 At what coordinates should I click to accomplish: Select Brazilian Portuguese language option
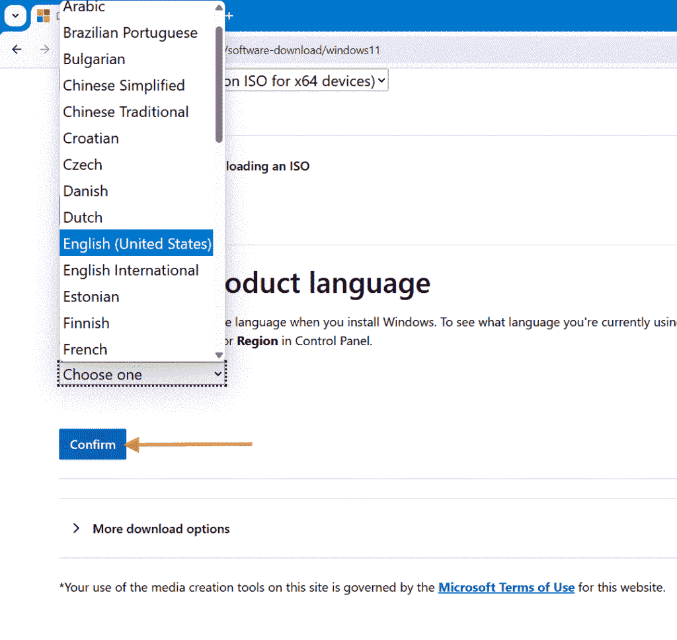[x=136, y=33]
